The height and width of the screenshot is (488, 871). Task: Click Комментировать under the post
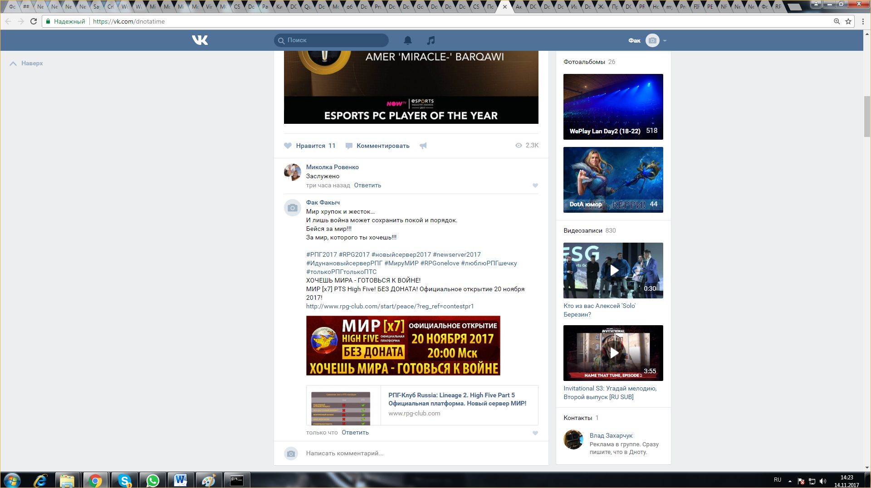click(x=377, y=146)
